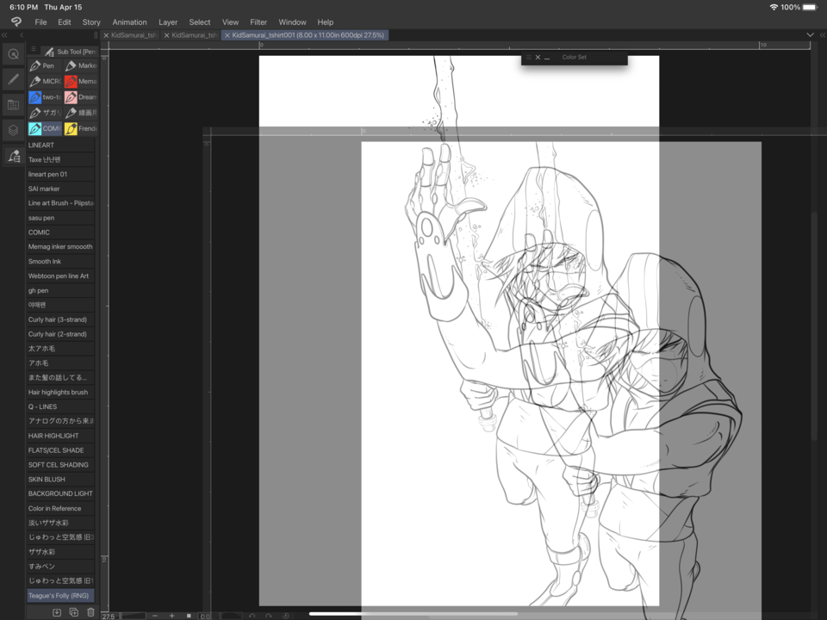Open the Clip Studio logo menu

click(16, 22)
